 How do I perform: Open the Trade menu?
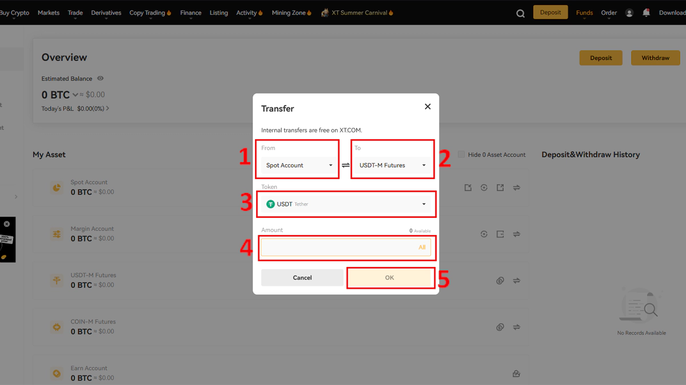coord(75,13)
